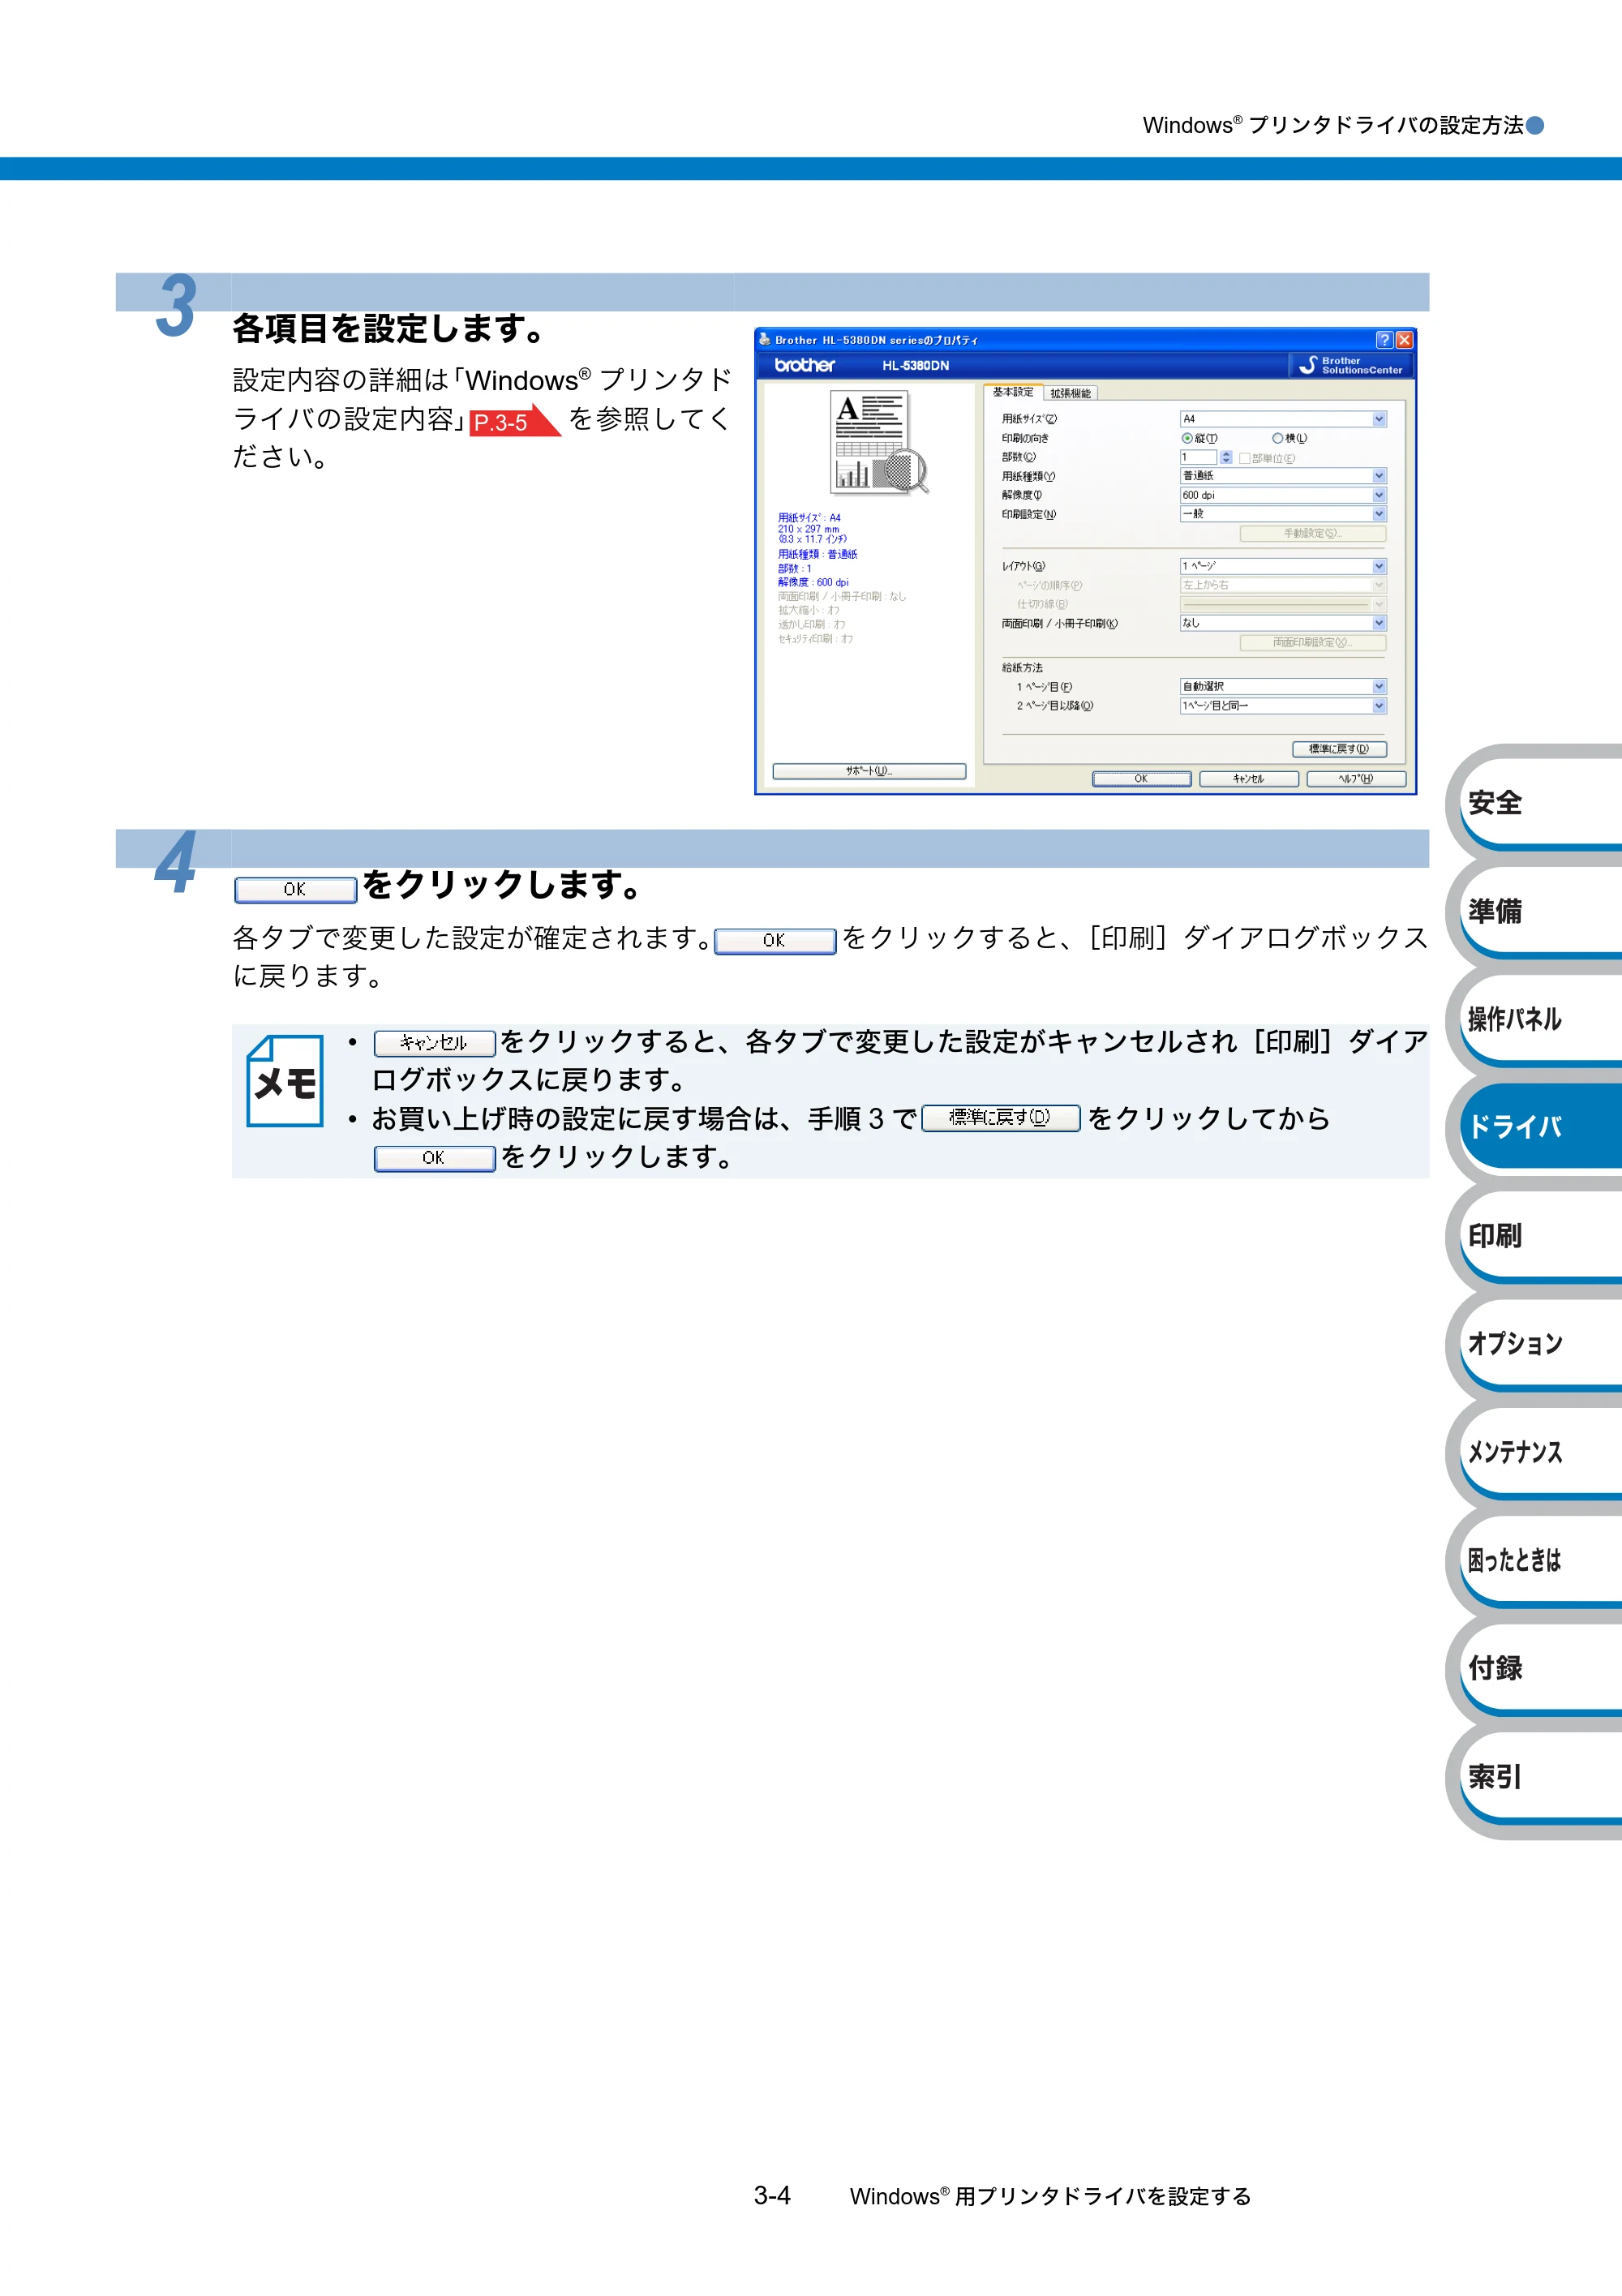Open the Brother SolutionsCenter button

pyautogui.click(x=1350, y=365)
